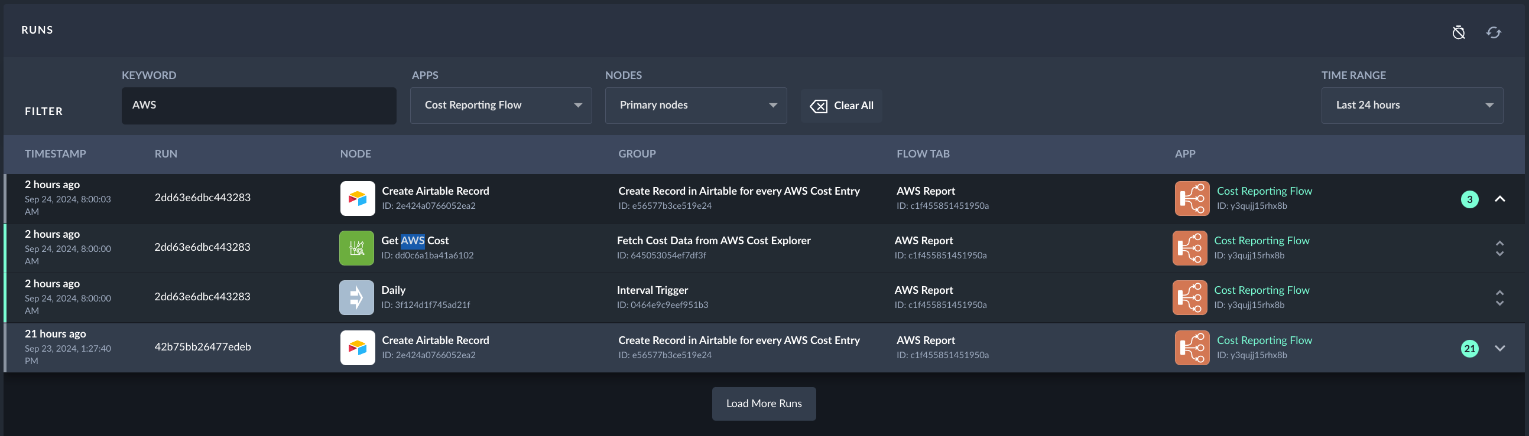Collapse the first run group with up chevron

coord(1499,199)
